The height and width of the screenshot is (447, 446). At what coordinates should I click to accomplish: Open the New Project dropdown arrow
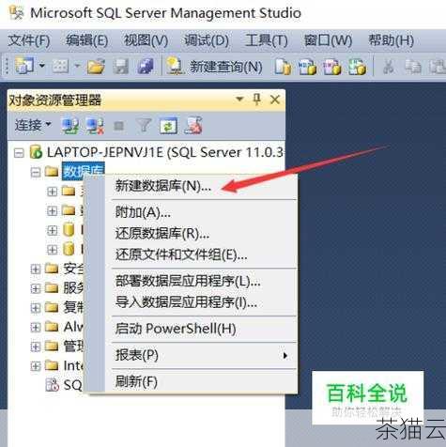(x=42, y=66)
